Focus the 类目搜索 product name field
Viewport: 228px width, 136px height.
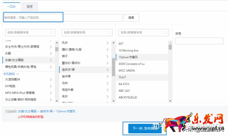[63, 18]
